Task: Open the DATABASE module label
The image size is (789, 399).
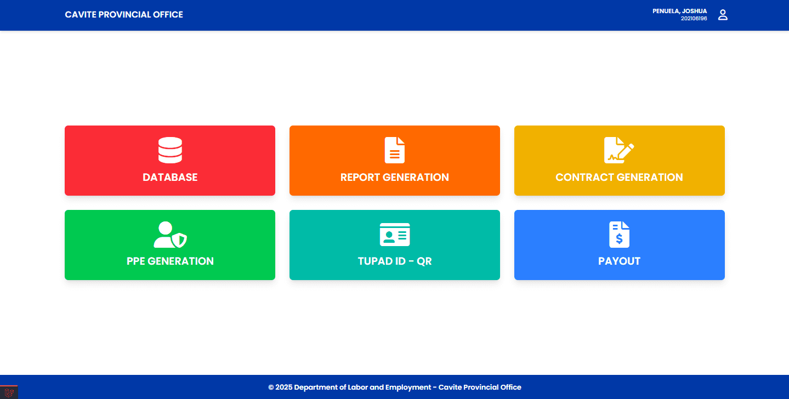Action: pyautogui.click(x=170, y=177)
